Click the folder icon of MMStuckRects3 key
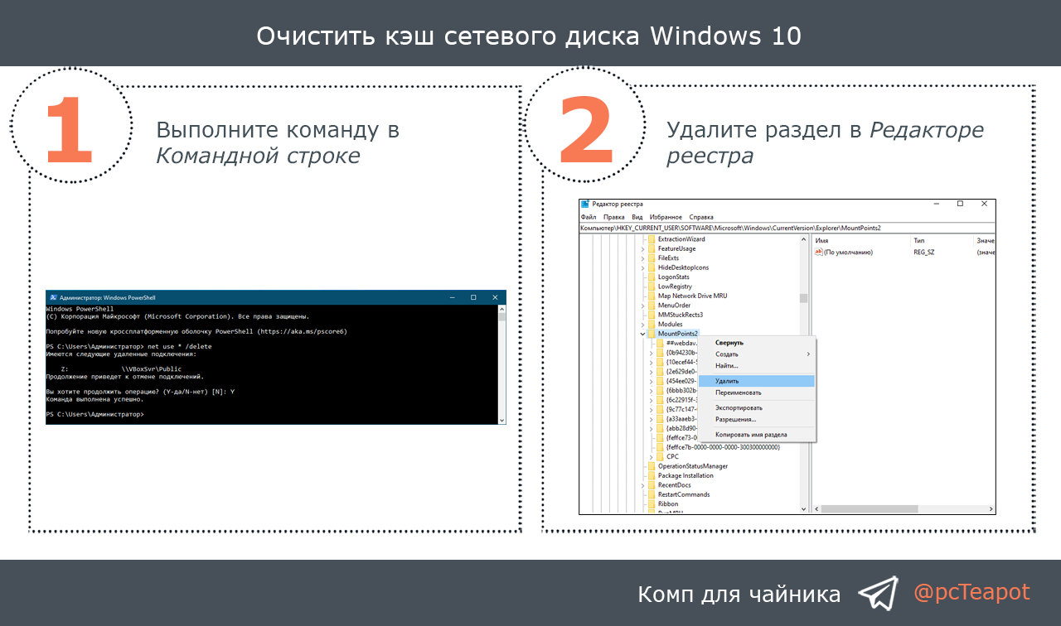1061x626 pixels. click(x=652, y=315)
